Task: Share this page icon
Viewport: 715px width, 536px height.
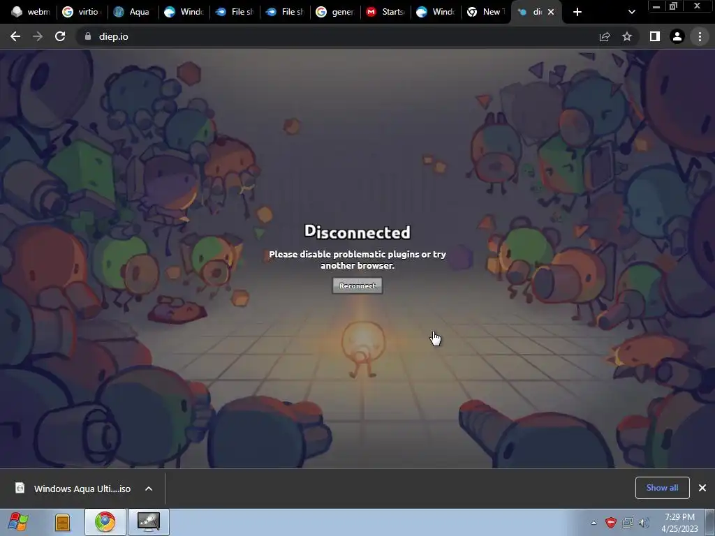Action: 605,36
